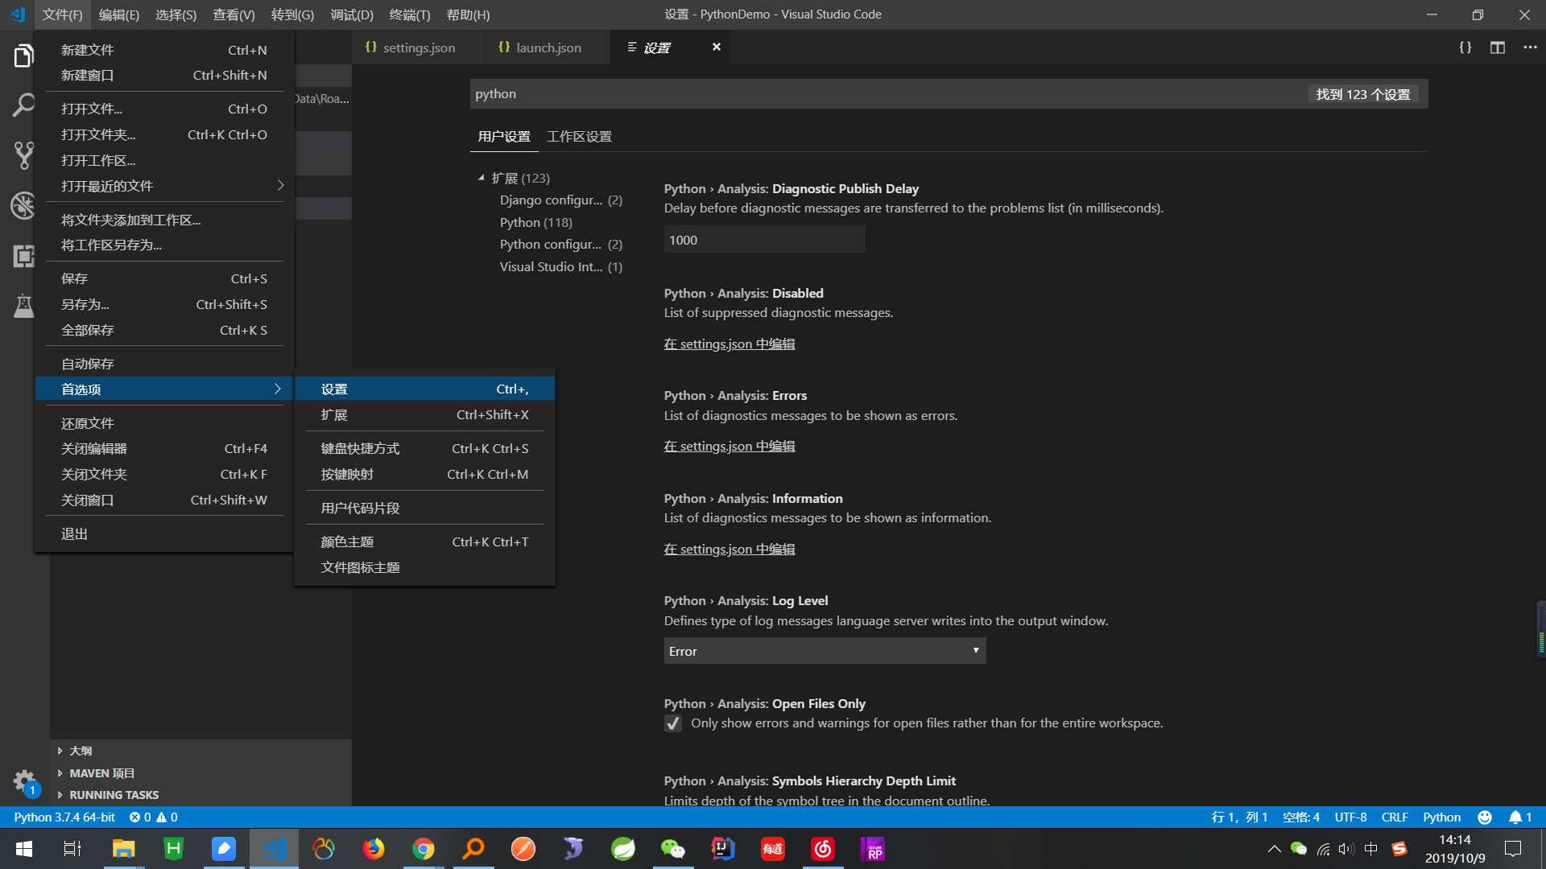Close the 设置 editor tab
Screen dimensions: 1546x869
click(716, 47)
